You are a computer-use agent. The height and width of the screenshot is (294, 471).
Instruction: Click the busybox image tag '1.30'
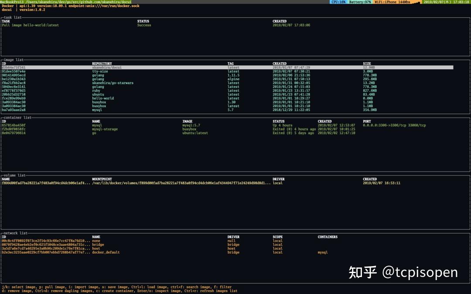(x=232, y=102)
